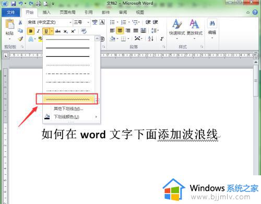Open Customize Quick Access Toolbar dropdown

[53, 4]
